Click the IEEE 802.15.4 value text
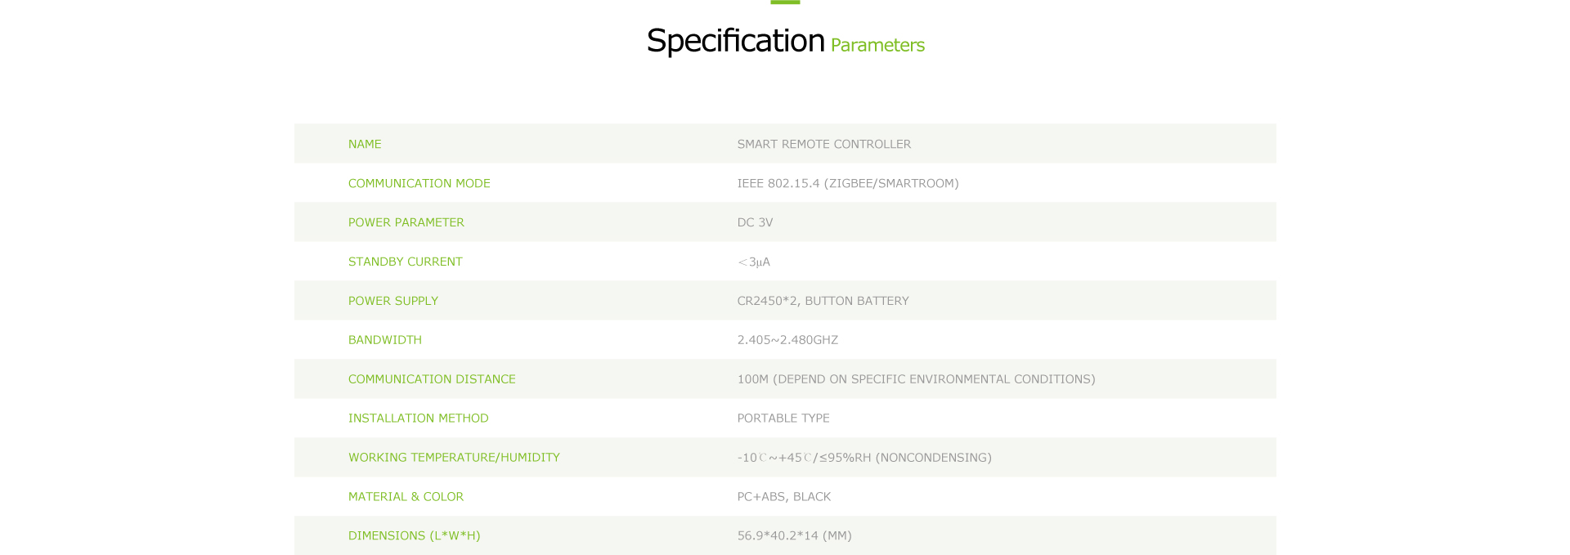This screenshot has height=555, width=1570. coord(847,183)
